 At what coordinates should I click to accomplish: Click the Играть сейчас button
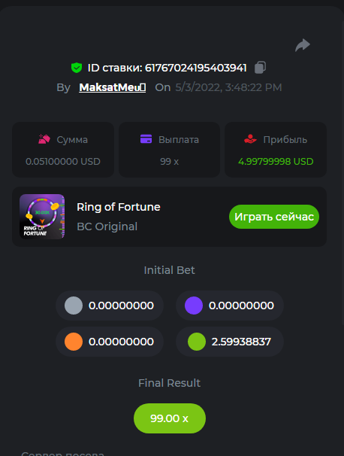[x=274, y=217]
